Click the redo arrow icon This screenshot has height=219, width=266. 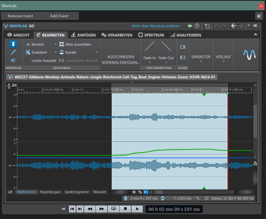click(x=224, y=26)
